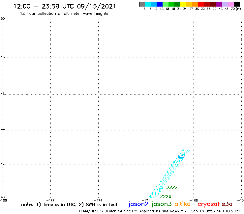
Task: Click the "Sep 18 08:27:56 UTC 2021" timestamp
Action: coord(216,211)
